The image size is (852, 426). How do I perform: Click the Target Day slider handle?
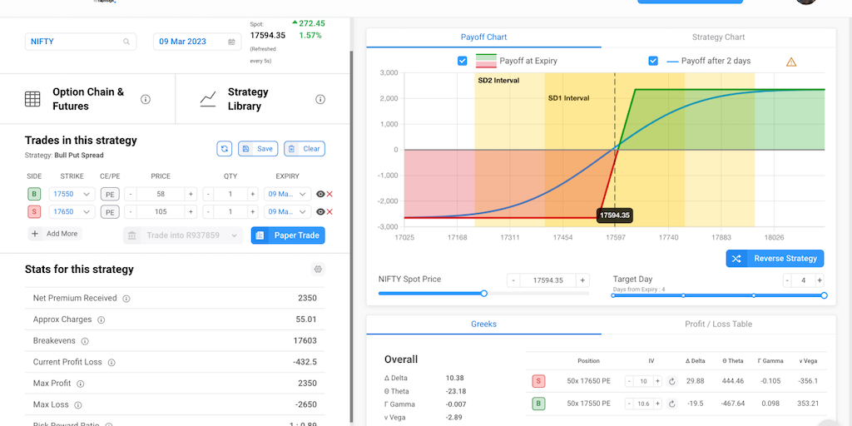824,295
